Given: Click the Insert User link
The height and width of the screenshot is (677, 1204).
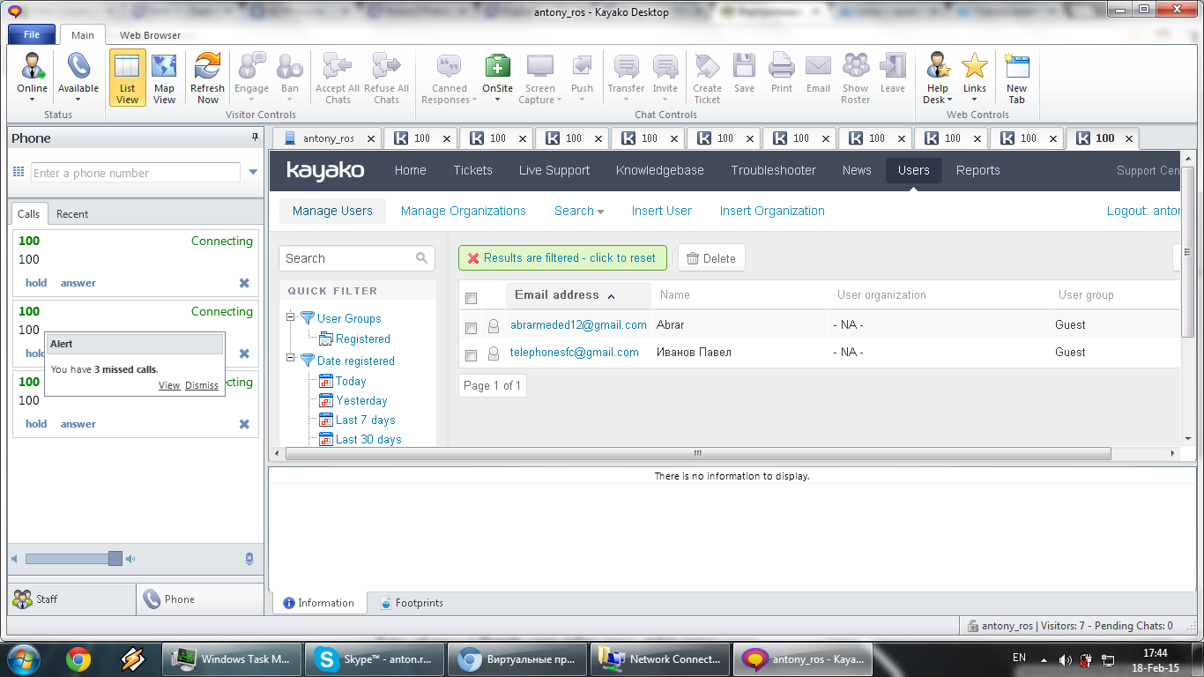Looking at the screenshot, I should coord(662,211).
